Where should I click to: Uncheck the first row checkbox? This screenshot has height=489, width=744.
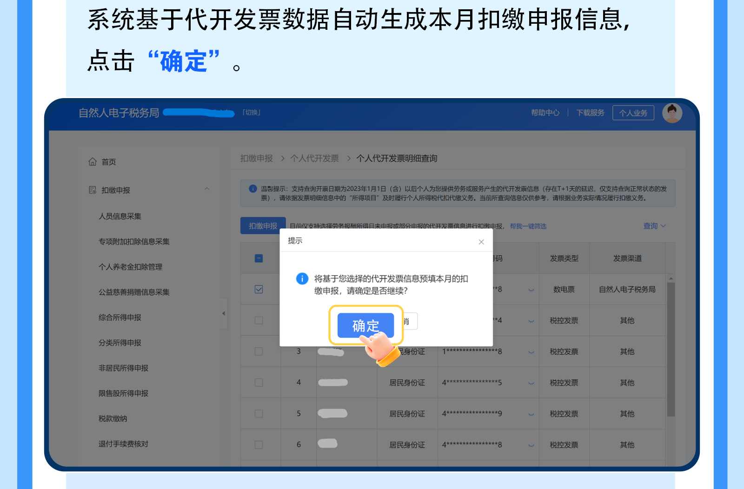tap(259, 289)
